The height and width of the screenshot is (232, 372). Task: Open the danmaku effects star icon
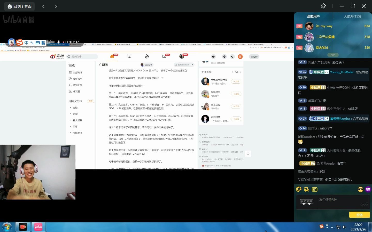point(307,189)
